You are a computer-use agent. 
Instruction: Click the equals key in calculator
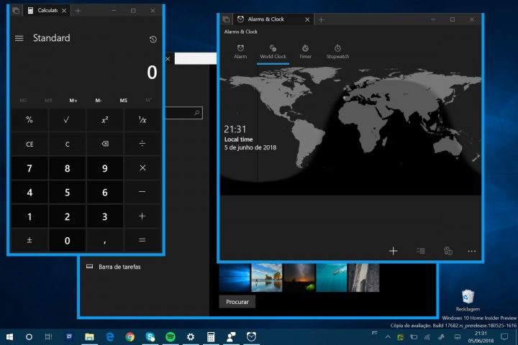142,240
